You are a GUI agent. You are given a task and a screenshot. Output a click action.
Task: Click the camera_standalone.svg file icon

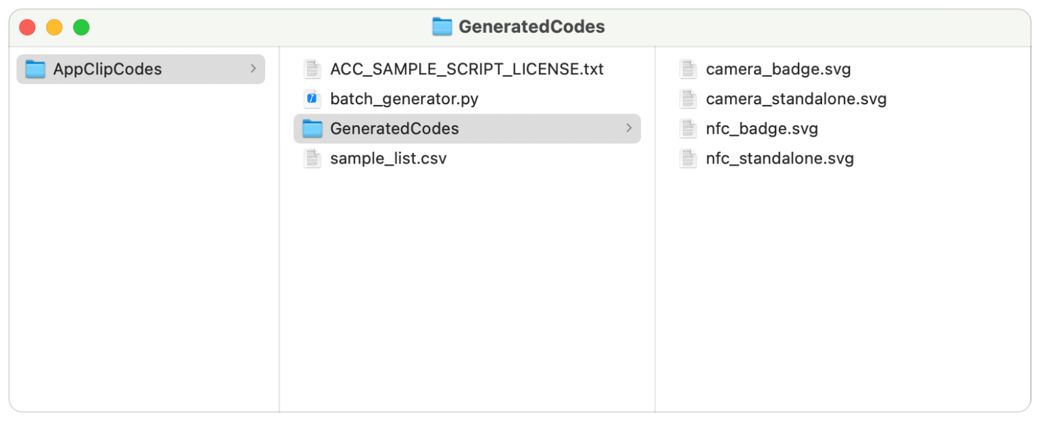coord(688,99)
